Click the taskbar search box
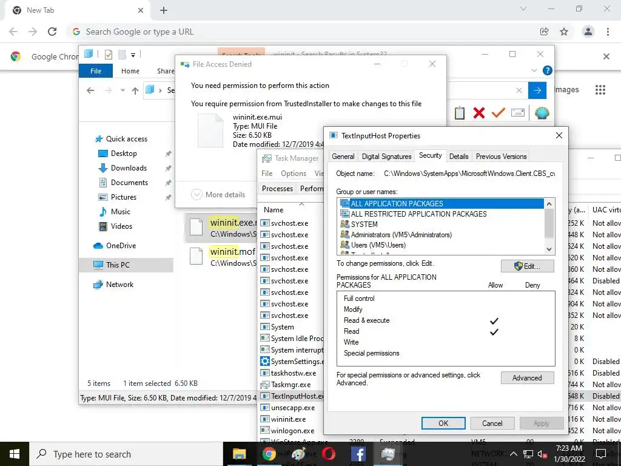Image resolution: width=621 pixels, height=466 pixels. (126, 454)
